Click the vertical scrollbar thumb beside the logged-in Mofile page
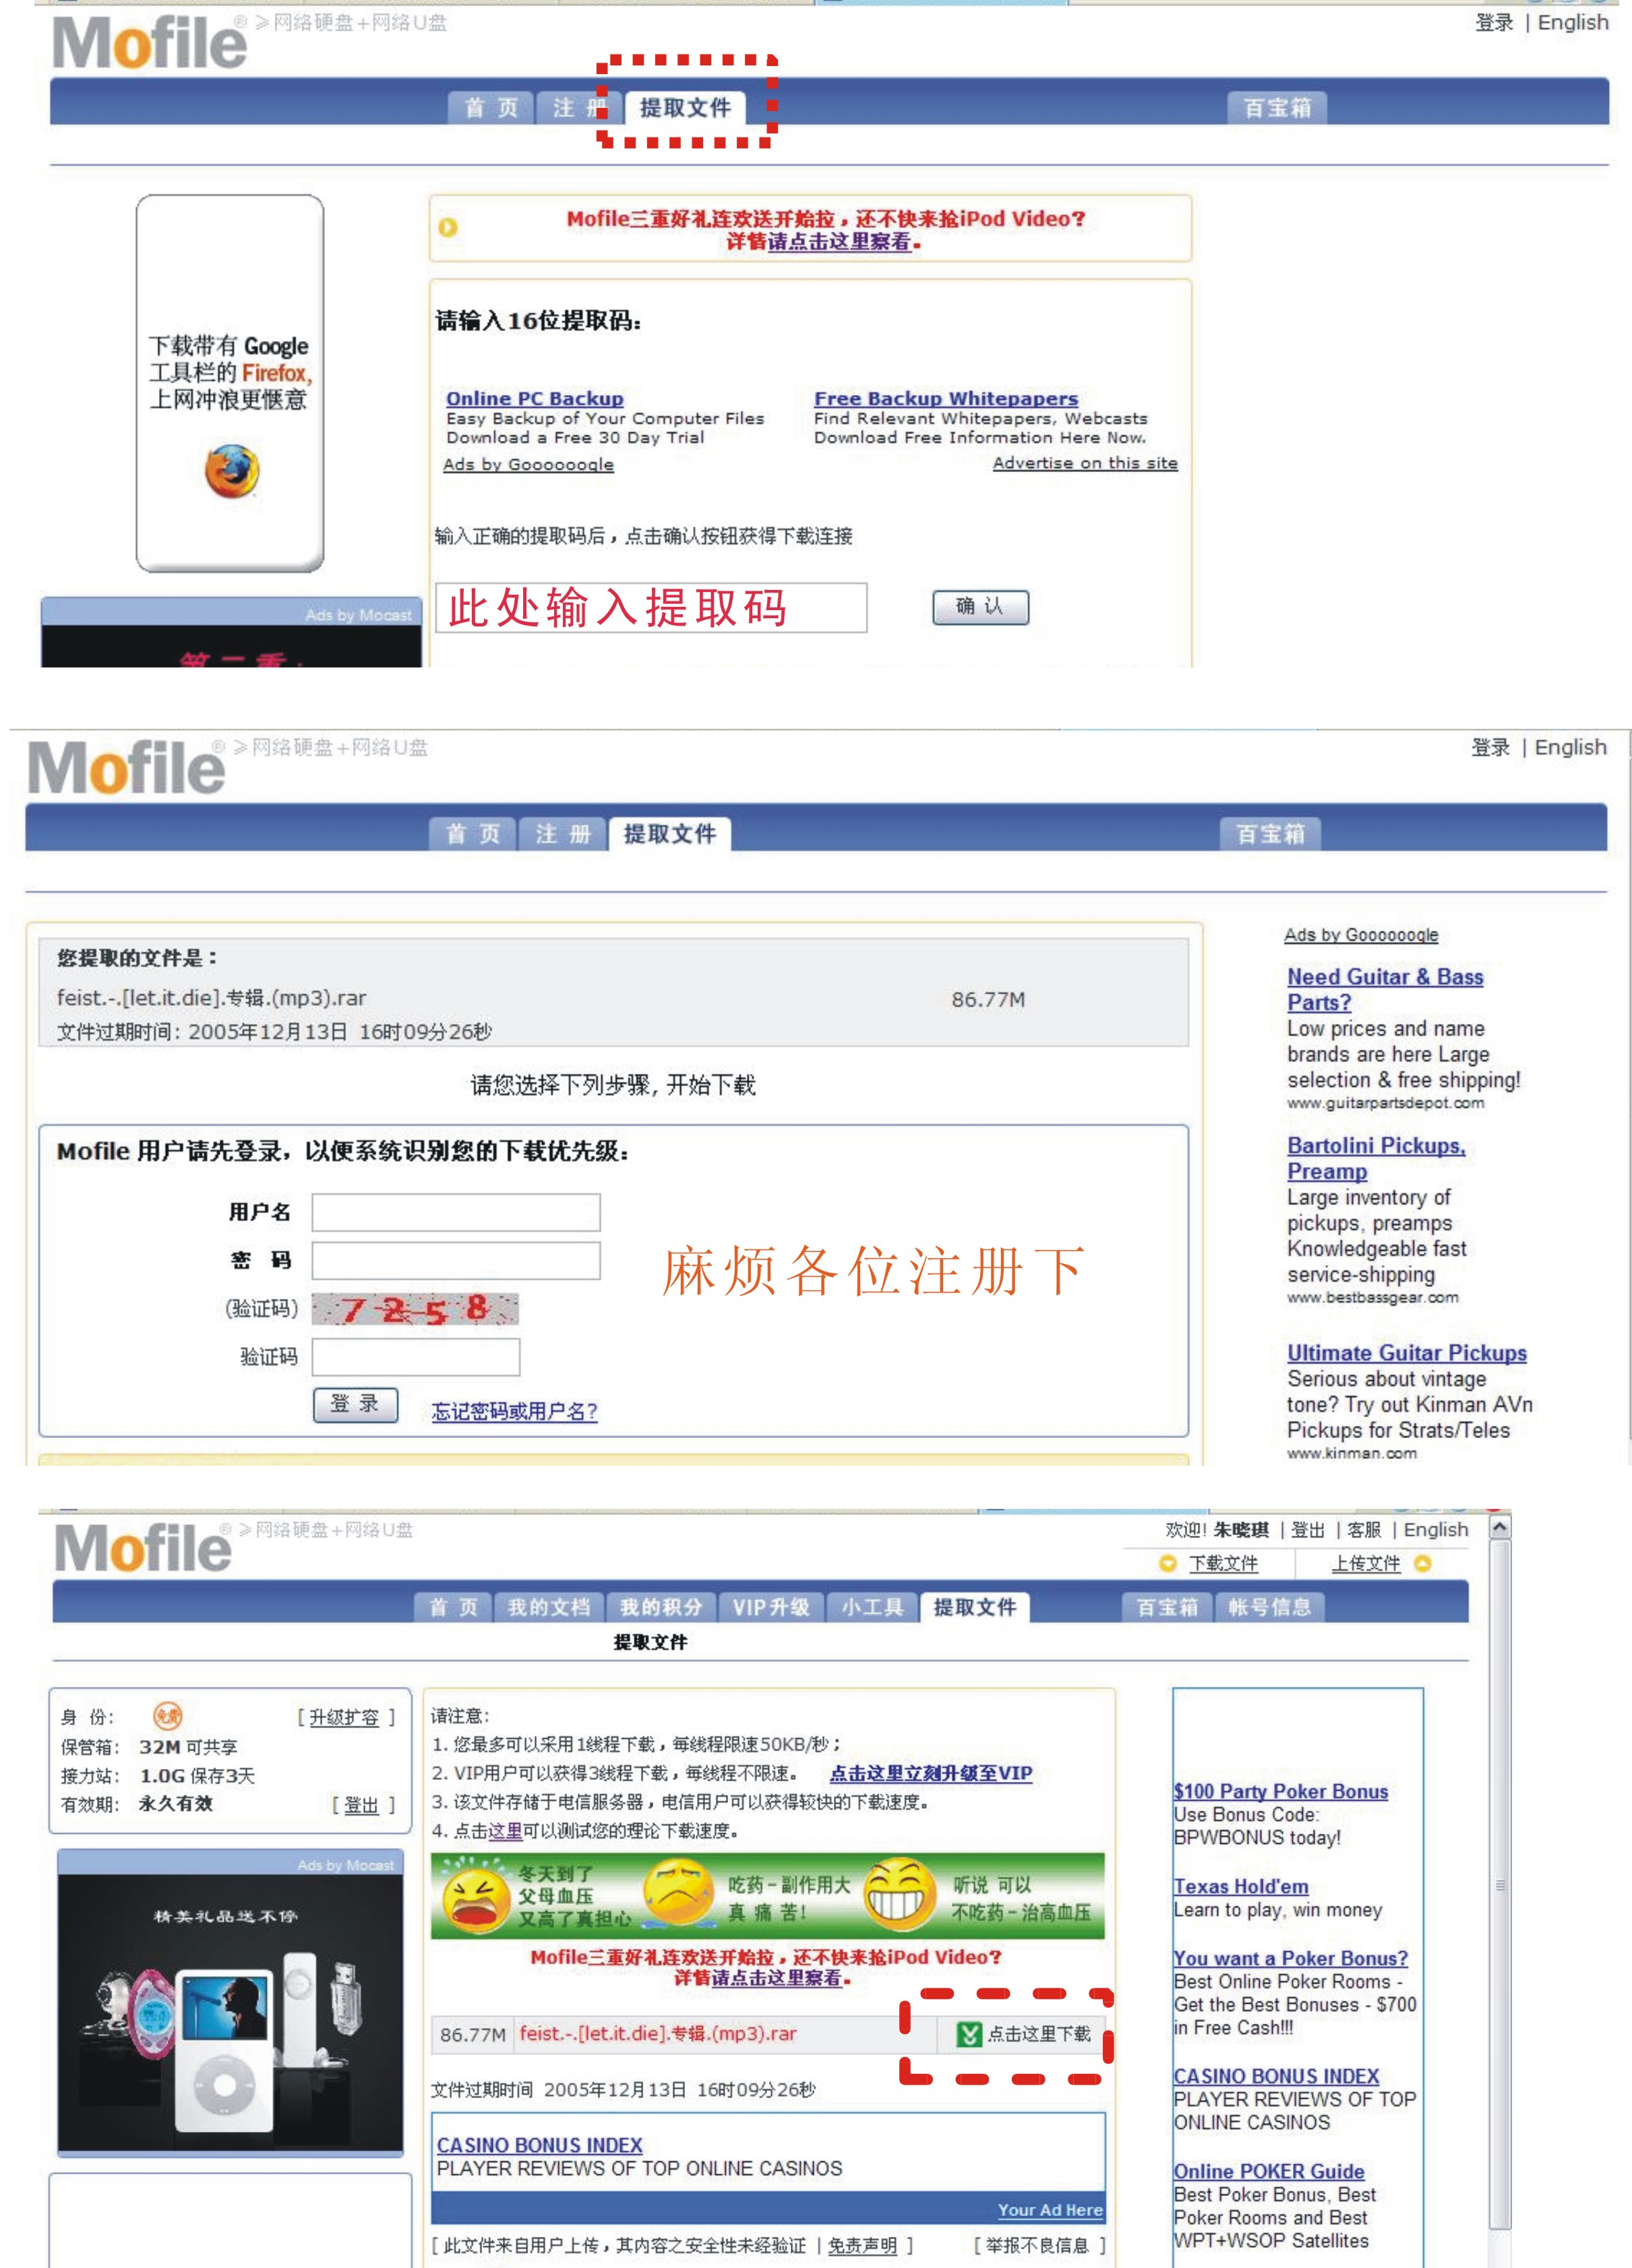 1499,1885
